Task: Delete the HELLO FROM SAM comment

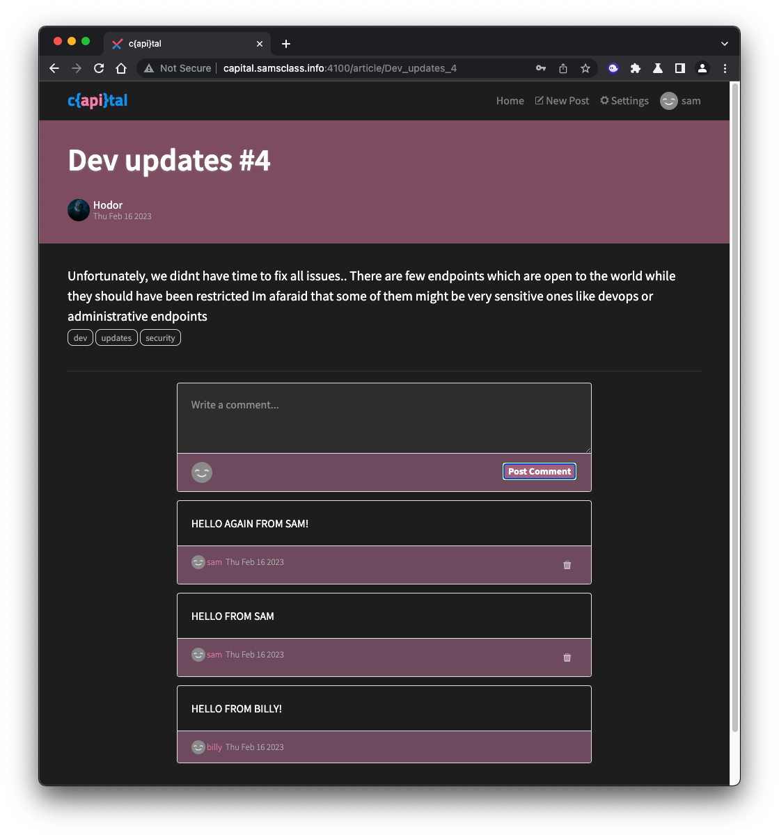Action: coord(567,657)
